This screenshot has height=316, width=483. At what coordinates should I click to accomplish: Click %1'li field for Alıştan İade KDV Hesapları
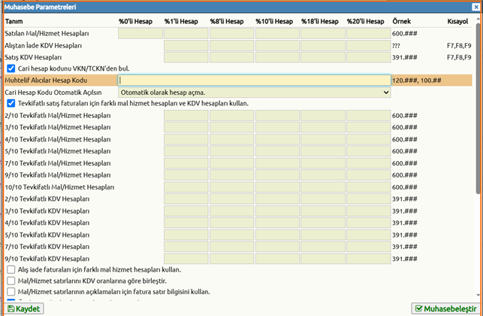pos(186,45)
